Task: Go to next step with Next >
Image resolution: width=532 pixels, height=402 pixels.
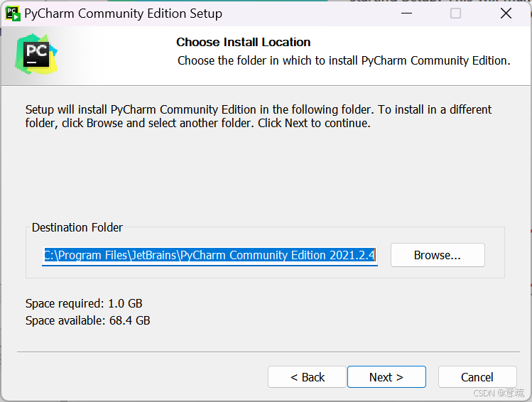Action: coord(386,377)
